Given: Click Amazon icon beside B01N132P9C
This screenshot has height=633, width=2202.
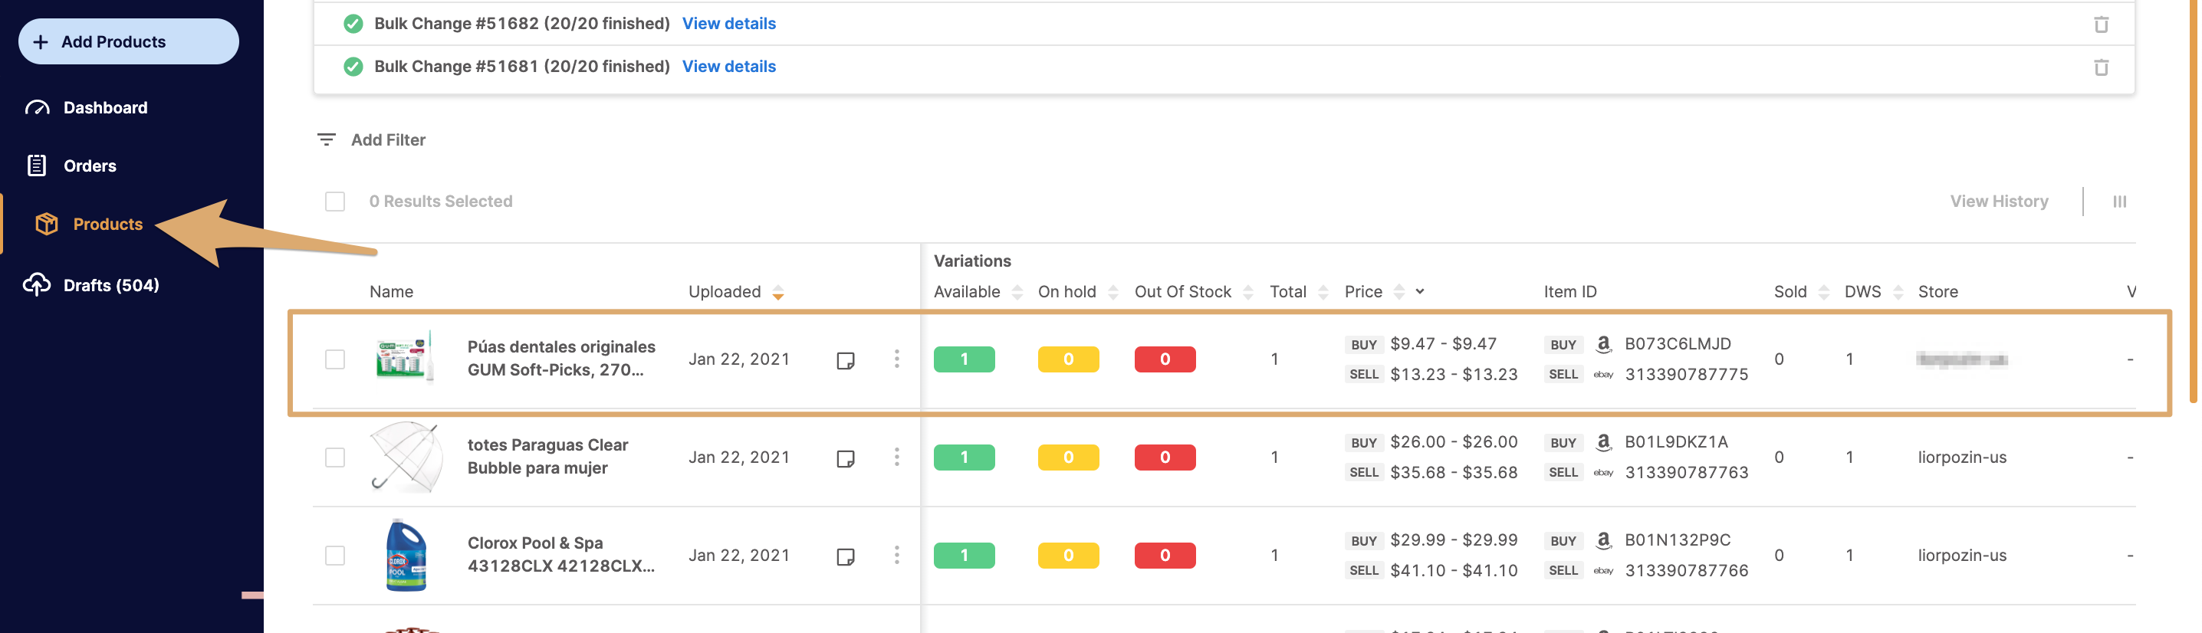Looking at the screenshot, I should [1602, 541].
